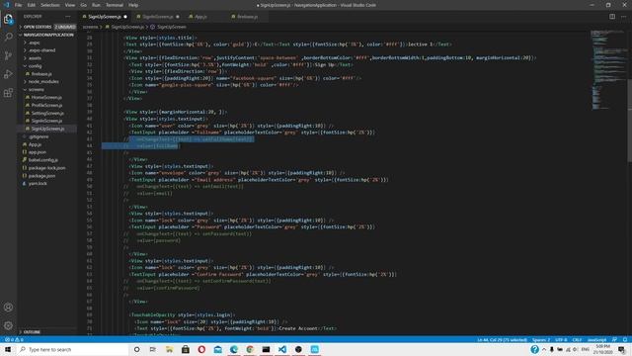Open babel.config.js in explorer
Viewport: 632px width, 356px height.
click(x=43, y=160)
